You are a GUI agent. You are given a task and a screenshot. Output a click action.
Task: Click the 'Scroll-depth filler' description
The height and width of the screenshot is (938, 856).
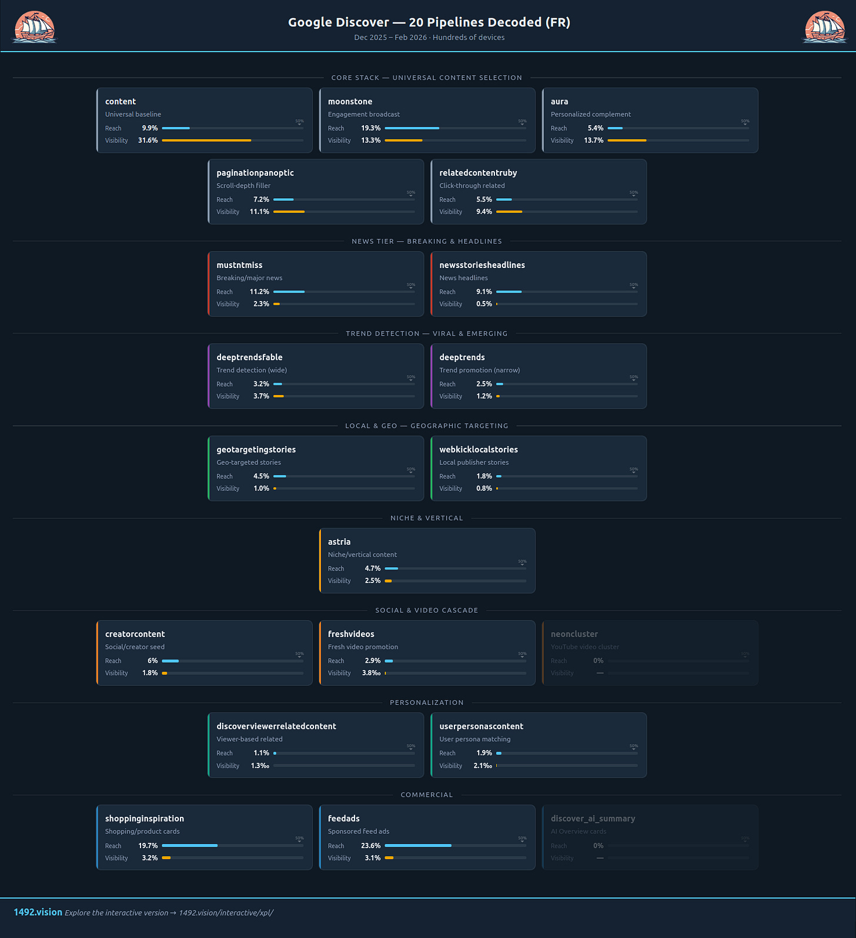[x=243, y=186]
